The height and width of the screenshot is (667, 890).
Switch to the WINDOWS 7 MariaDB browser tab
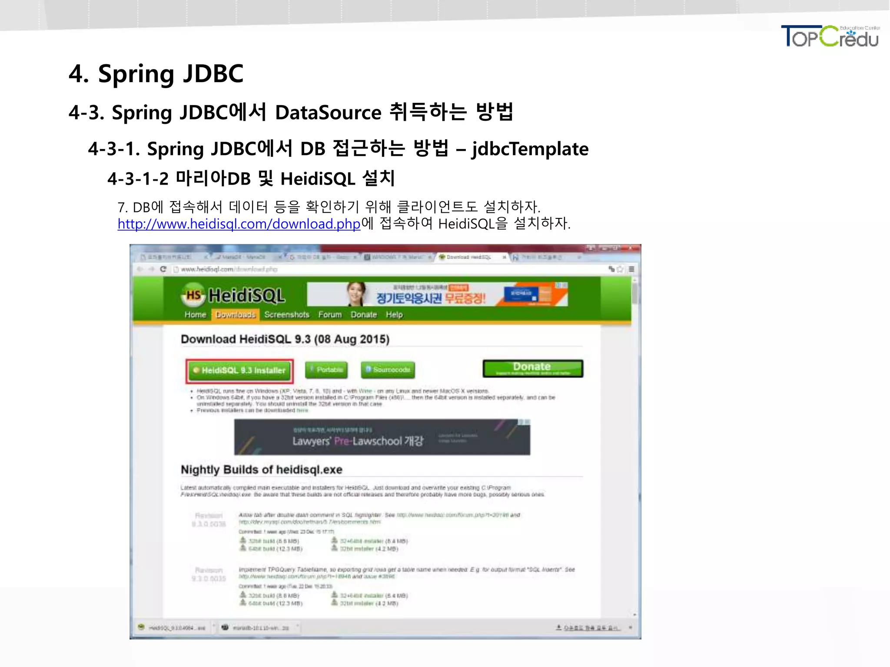pos(397,257)
